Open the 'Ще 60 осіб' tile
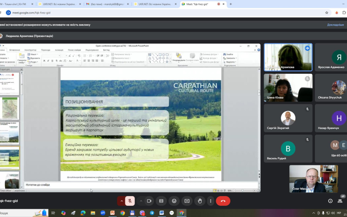This screenshot has height=217, width=347. click(x=331, y=148)
